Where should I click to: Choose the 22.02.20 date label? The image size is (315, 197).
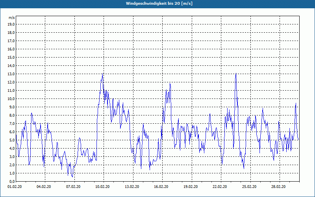point(220,187)
